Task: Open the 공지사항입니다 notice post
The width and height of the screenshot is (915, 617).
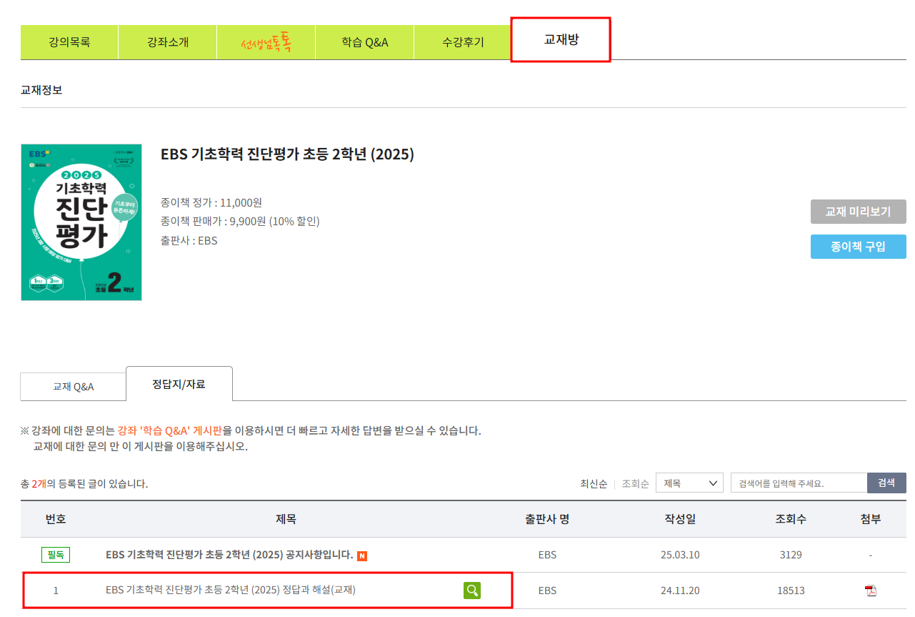Action: pos(229,555)
